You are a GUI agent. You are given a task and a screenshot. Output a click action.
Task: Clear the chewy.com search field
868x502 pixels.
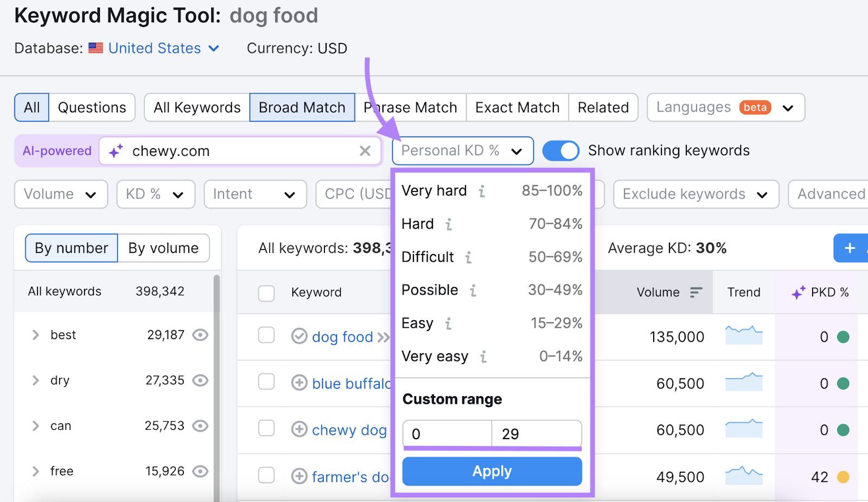(365, 151)
